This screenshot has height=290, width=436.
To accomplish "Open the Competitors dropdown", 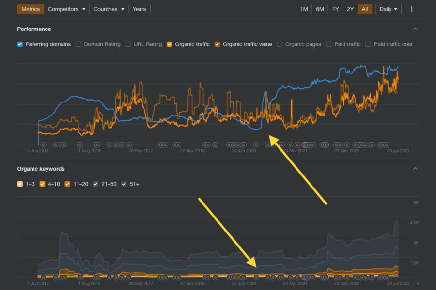I will [67, 9].
